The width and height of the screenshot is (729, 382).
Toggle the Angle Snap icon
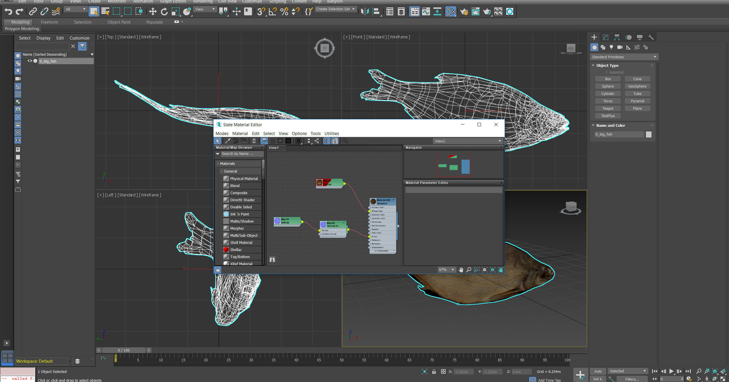tap(273, 12)
